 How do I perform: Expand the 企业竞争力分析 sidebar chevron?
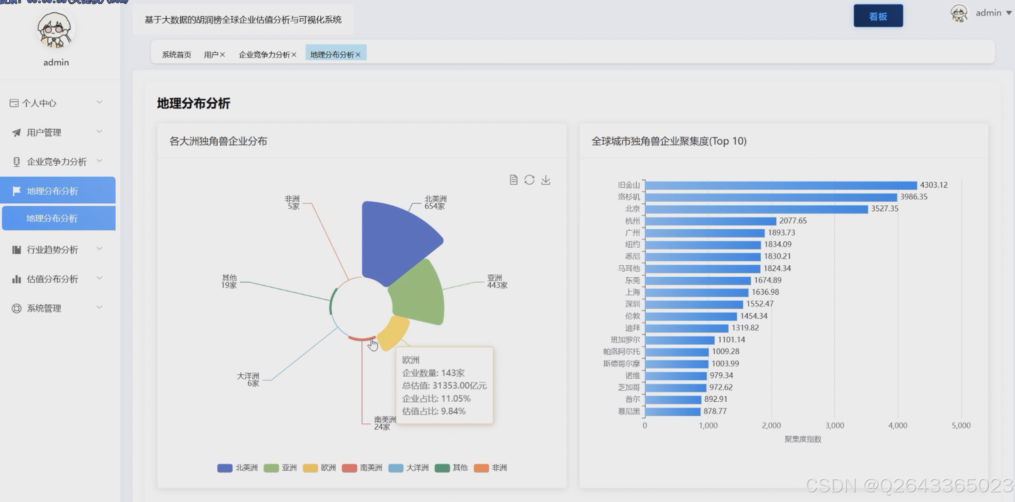tap(99, 161)
